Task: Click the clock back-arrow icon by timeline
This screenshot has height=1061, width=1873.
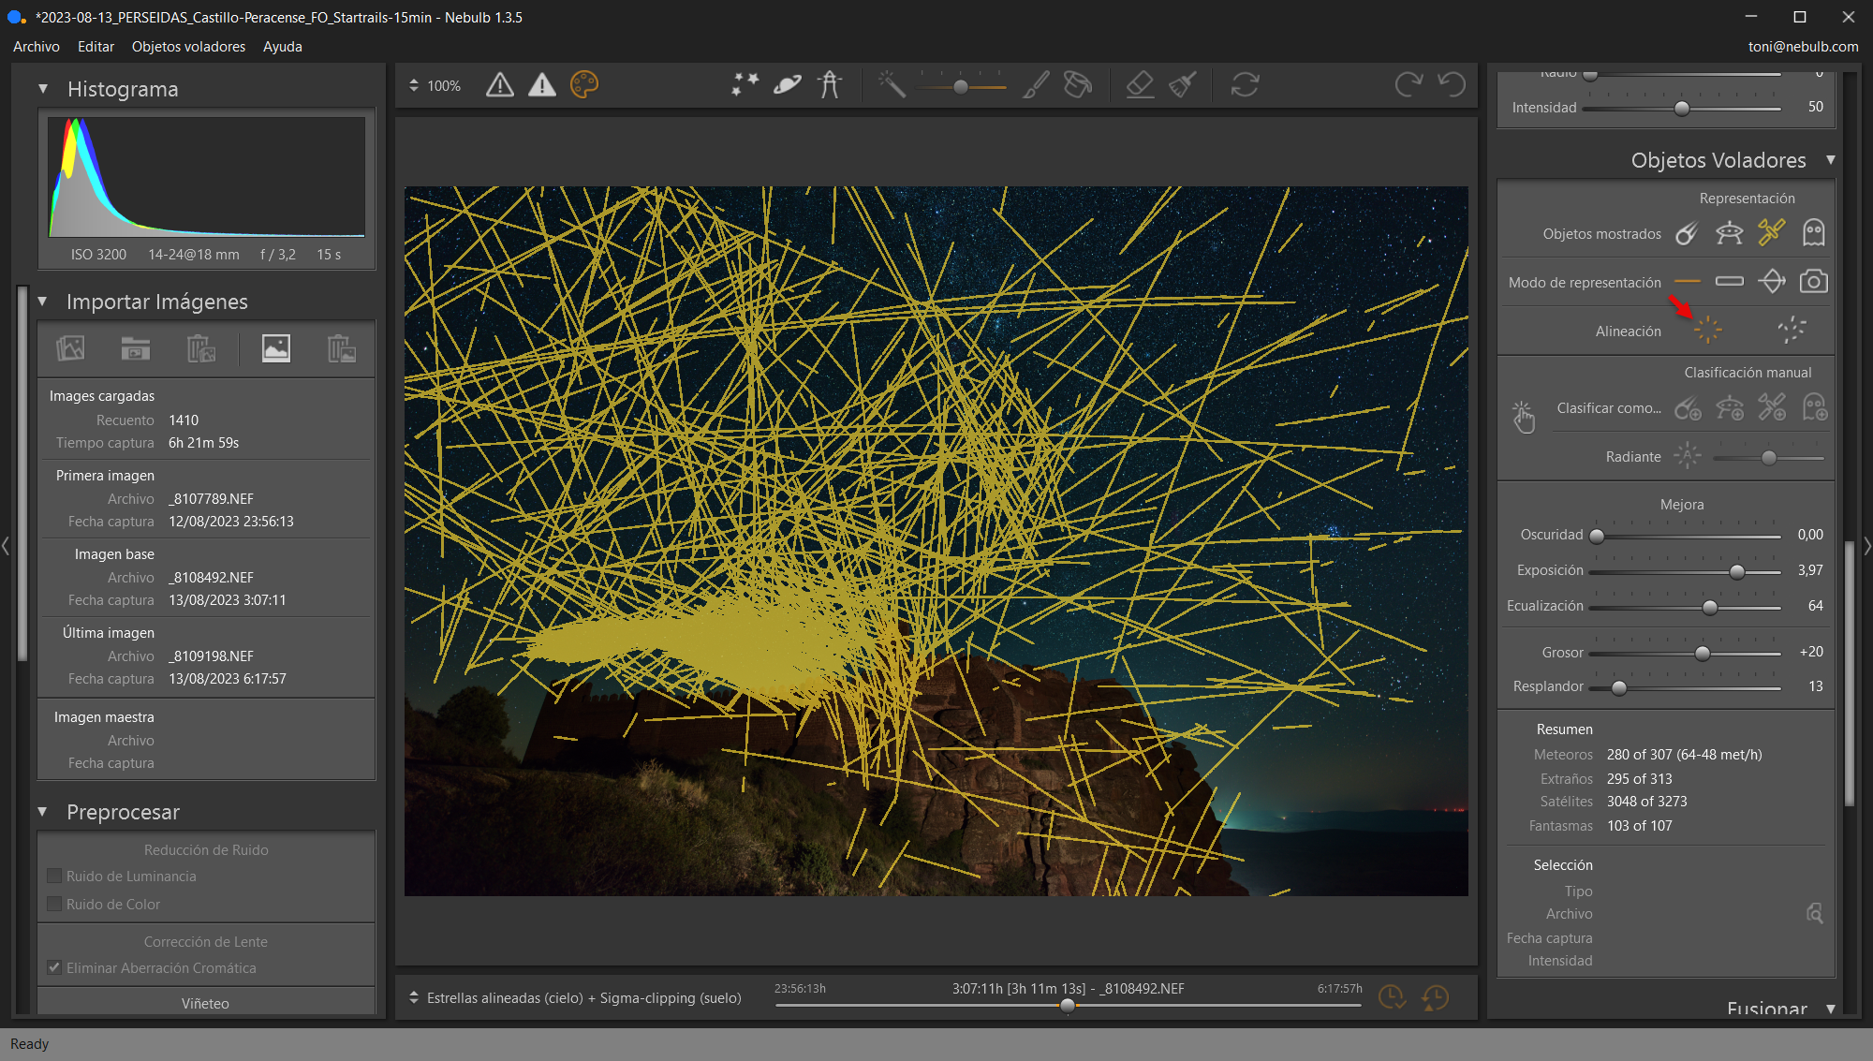Action: tap(1435, 997)
